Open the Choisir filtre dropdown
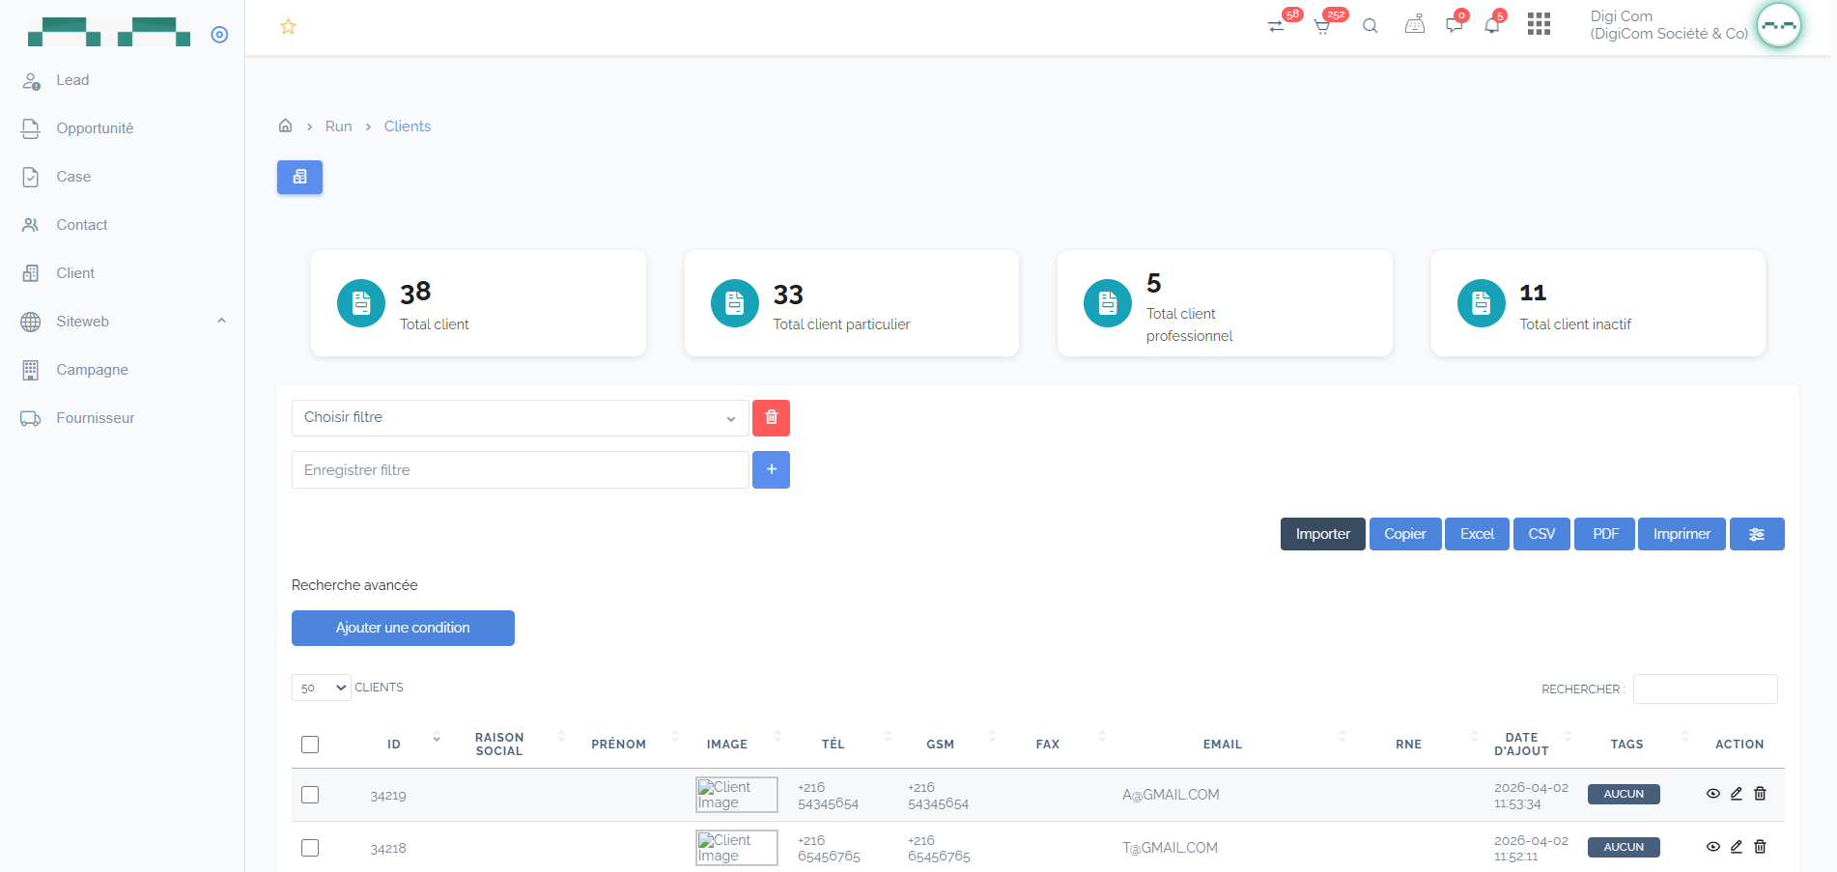Screen dimensions: 1837x872 point(520,418)
